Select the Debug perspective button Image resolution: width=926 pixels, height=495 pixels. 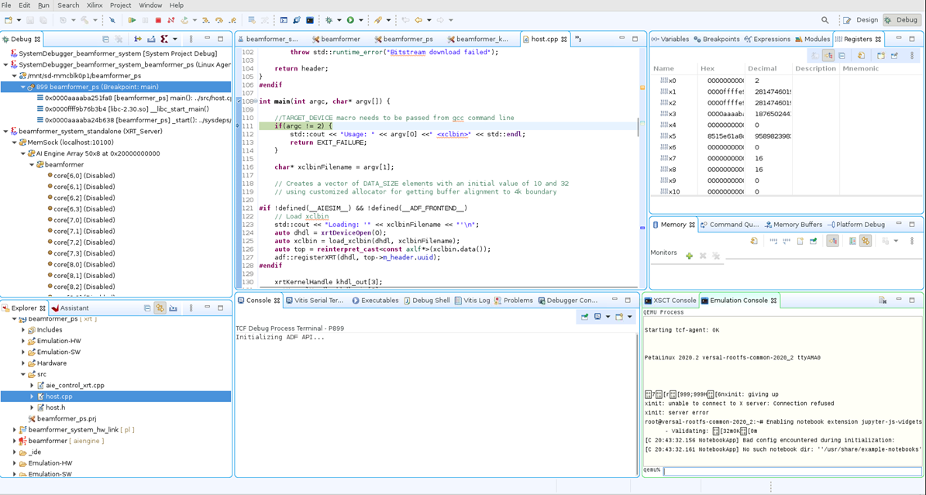point(900,20)
